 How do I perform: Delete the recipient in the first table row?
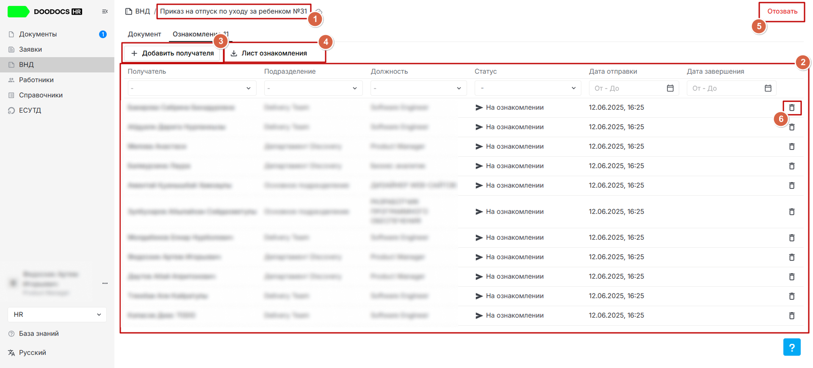pyautogui.click(x=791, y=108)
